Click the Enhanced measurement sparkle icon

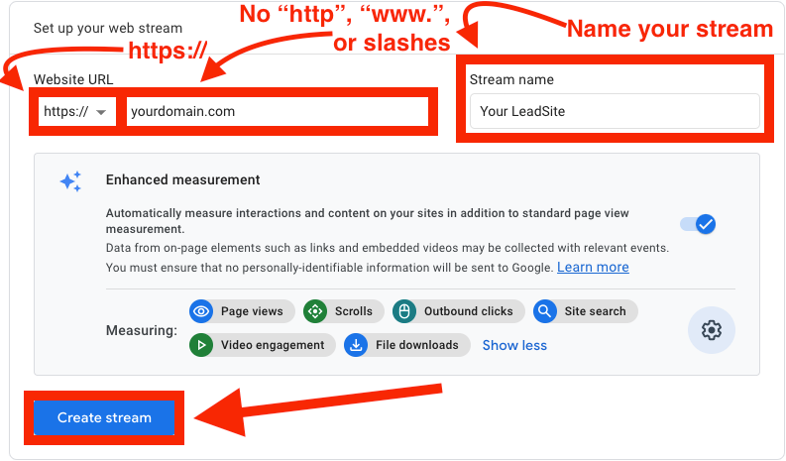click(x=70, y=181)
